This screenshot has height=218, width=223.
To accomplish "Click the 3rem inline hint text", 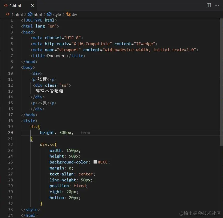I will click(85, 133).
